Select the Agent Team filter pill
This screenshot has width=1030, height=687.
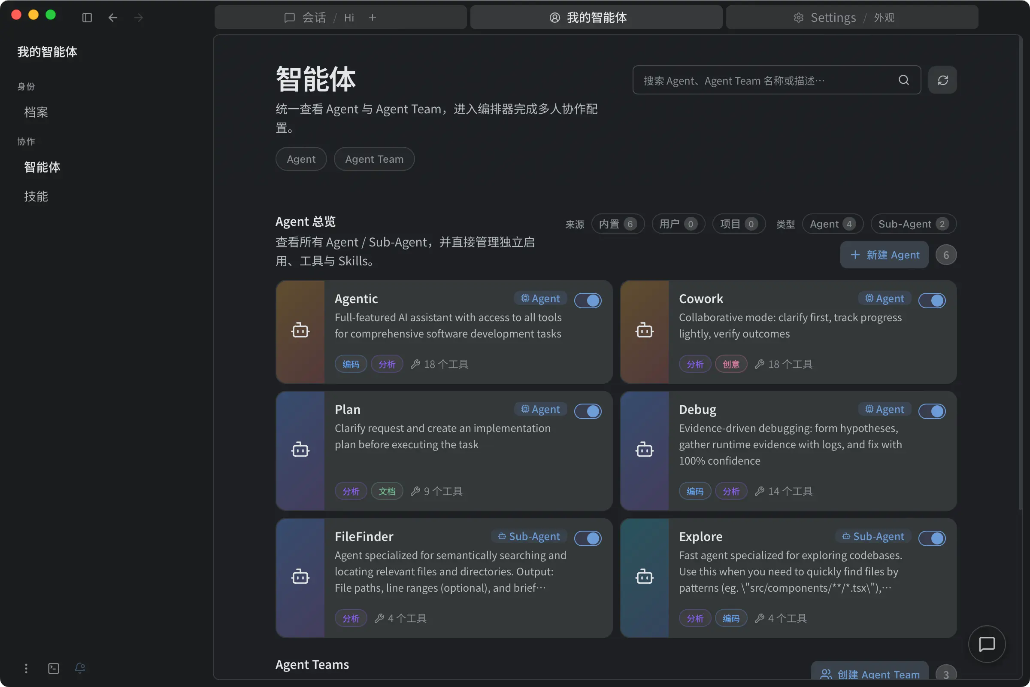coord(373,159)
